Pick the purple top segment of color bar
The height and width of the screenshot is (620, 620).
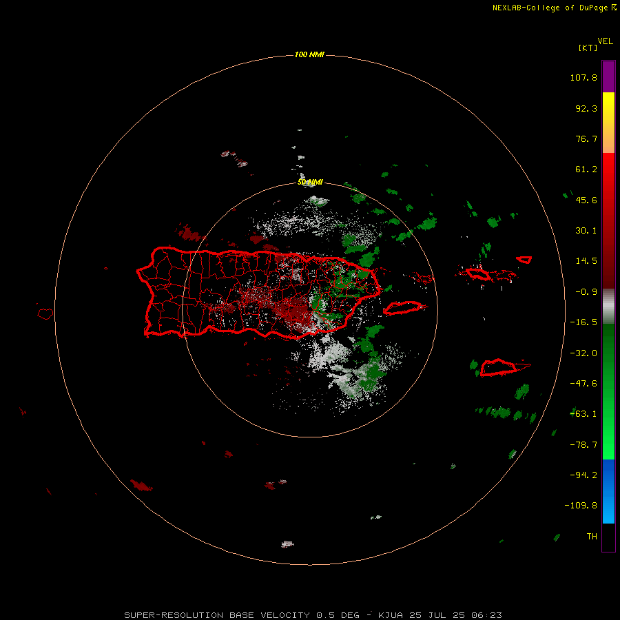pyautogui.click(x=608, y=76)
